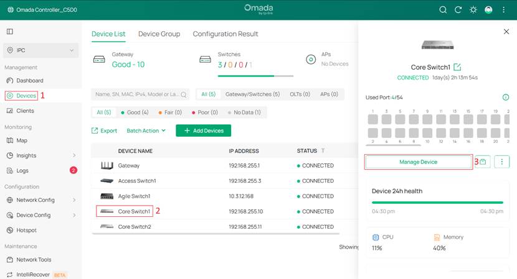517x279 pixels.
Task: Open the global search icon
Action: point(443,10)
